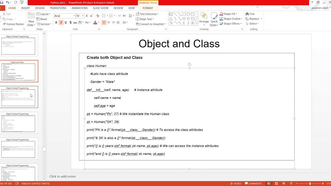Justify text icon
Image resolution: width=331 pixels, height=186 pixels.
118,22
